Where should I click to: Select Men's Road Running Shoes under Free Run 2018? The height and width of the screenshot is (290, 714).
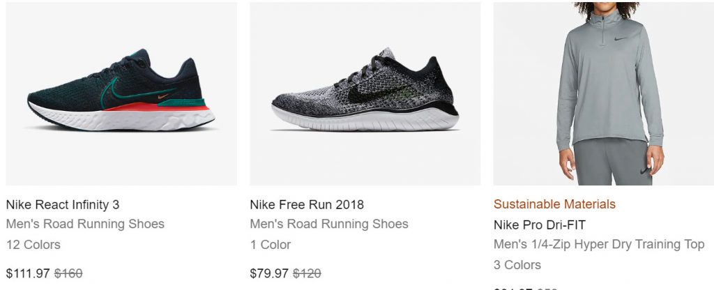[x=329, y=224]
